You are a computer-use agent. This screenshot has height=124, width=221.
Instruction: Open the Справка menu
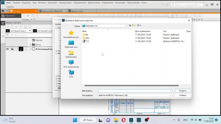point(10,7)
